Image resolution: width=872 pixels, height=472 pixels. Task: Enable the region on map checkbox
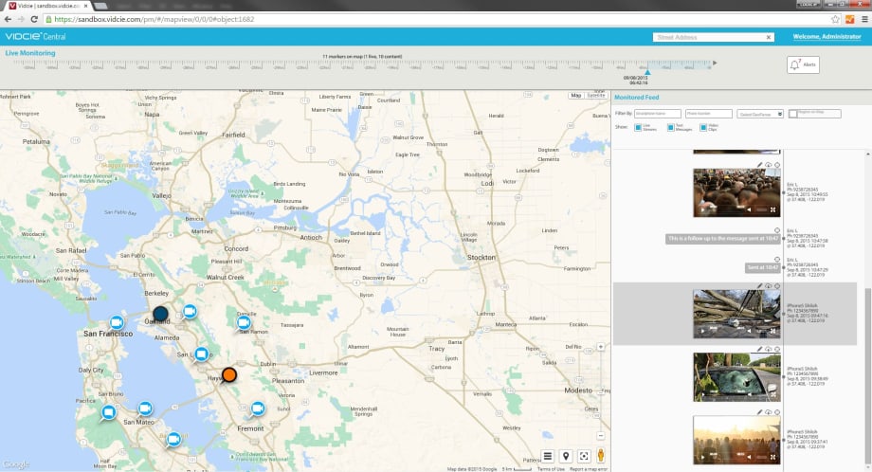click(x=793, y=114)
